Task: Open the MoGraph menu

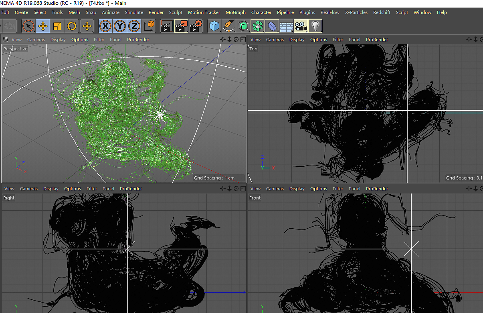Action: click(x=236, y=12)
